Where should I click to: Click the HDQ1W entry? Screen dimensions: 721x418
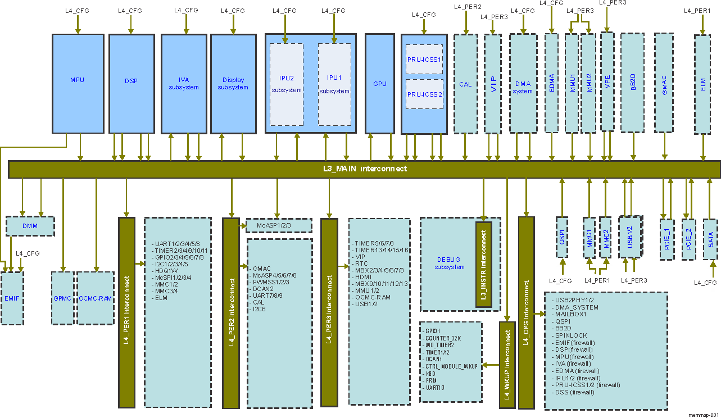tap(165, 271)
